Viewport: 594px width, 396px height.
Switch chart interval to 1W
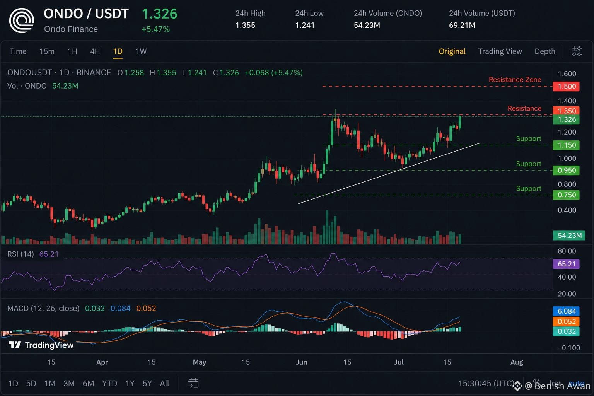pyautogui.click(x=141, y=51)
